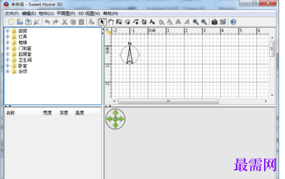Choose the Add text tool

click(152, 22)
